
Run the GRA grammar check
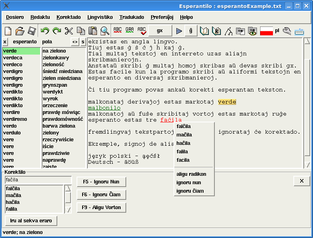129,31
